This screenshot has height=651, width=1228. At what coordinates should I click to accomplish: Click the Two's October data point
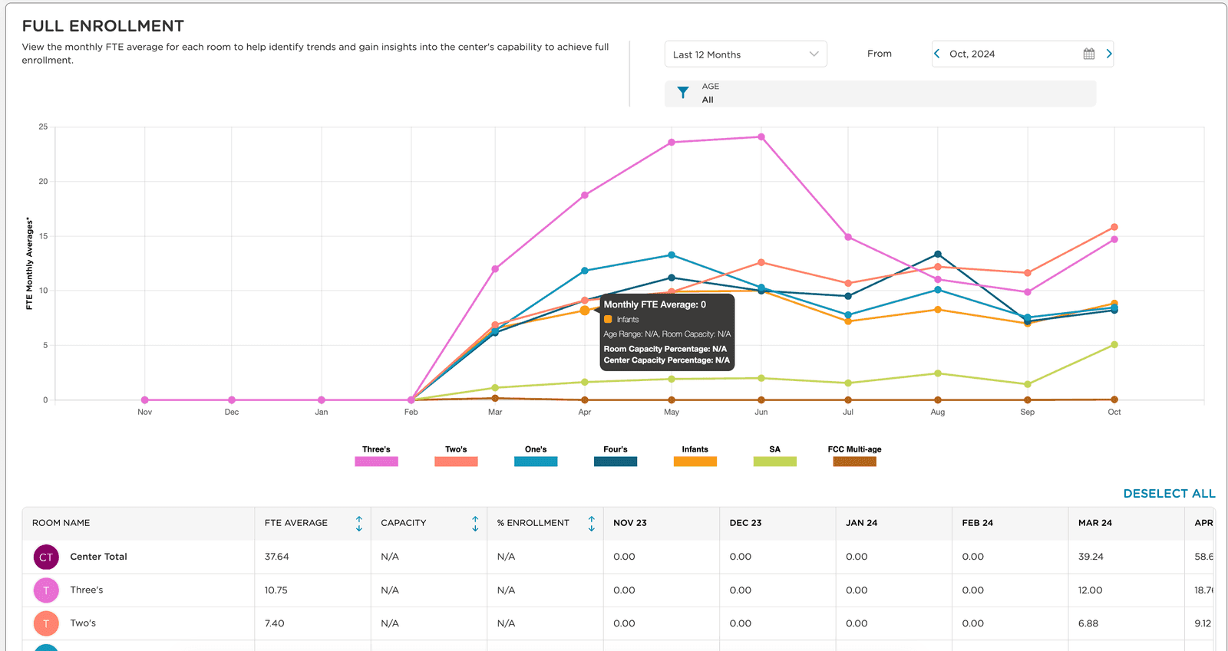1114,227
